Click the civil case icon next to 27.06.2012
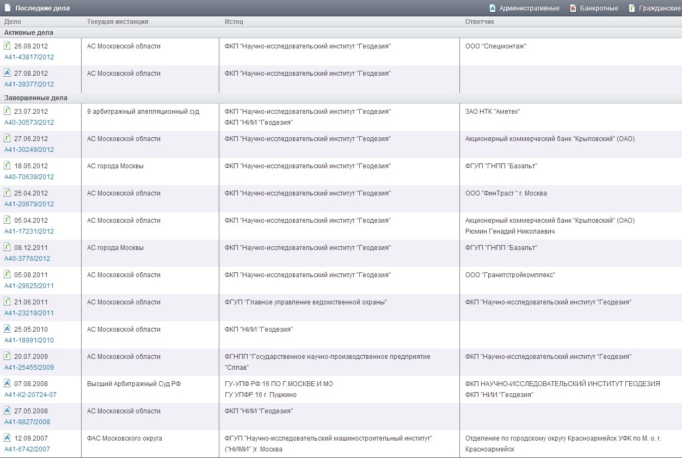682x458 pixels. pos(7,138)
